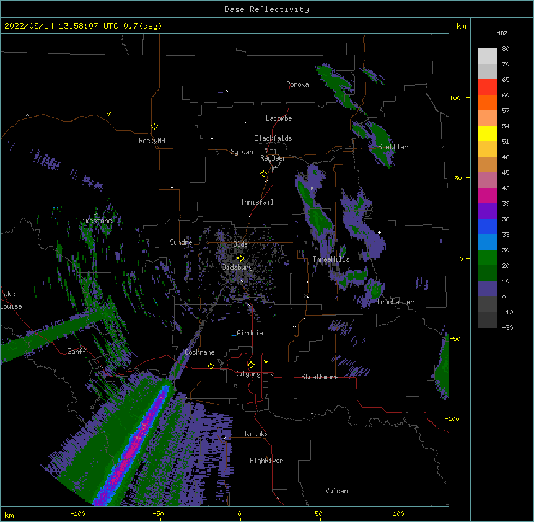The height and width of the screenshot is (522, 534).
Task: Click the Ponoka town label
Action: click(x=297, y=84)
